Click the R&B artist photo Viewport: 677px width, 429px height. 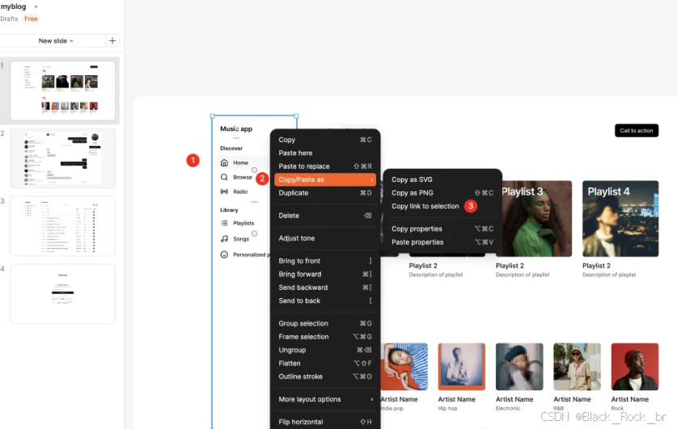click(x=578, y=367)
